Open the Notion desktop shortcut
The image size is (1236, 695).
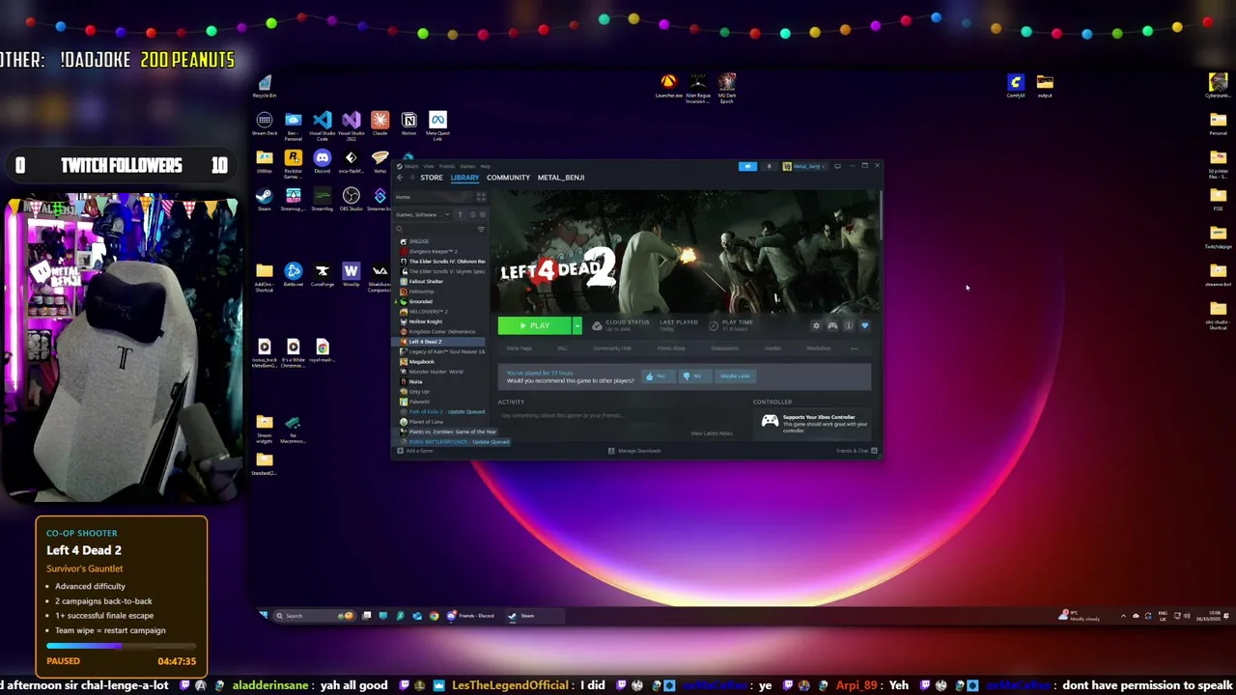[409, 125]
